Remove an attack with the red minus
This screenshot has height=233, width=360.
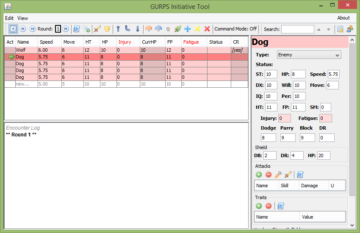269,175
